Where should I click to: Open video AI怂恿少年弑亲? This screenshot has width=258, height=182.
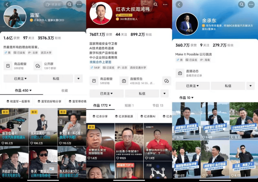(x=129, y=142)
